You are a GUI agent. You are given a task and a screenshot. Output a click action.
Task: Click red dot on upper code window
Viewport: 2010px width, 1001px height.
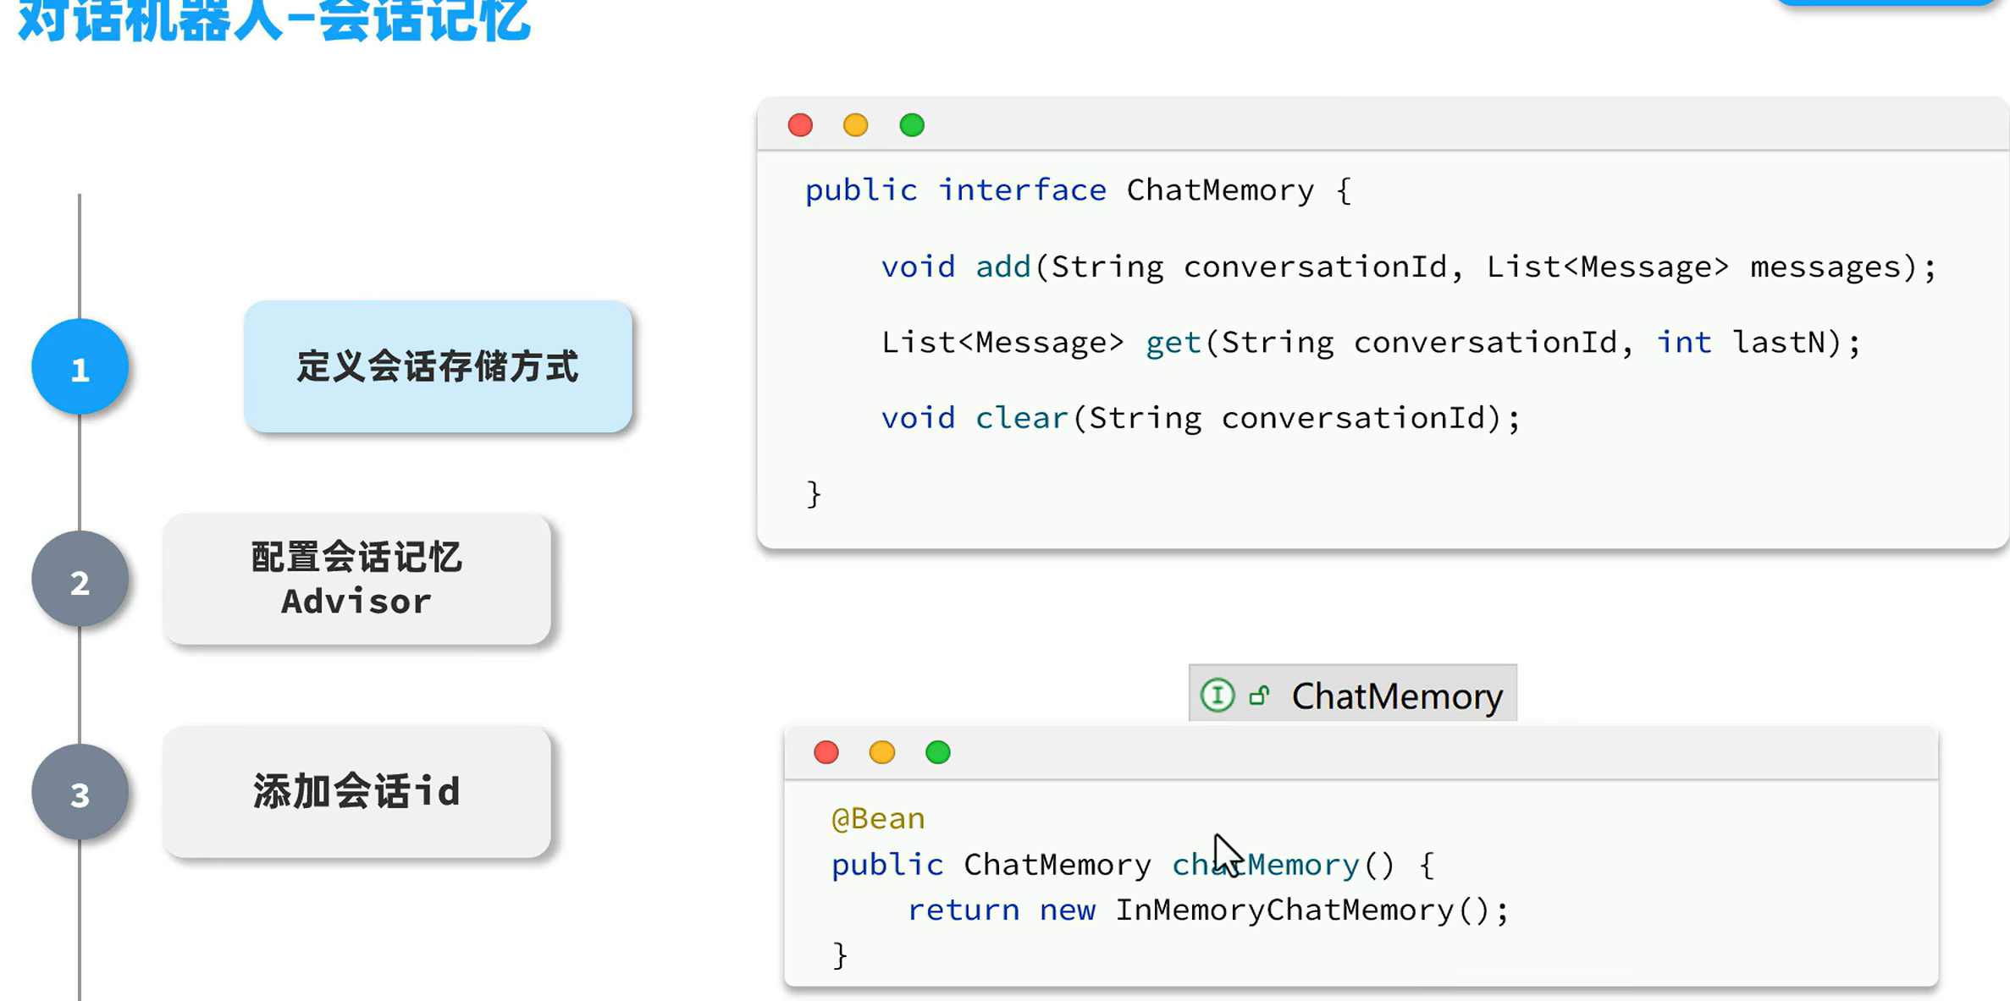click(800, 125)
